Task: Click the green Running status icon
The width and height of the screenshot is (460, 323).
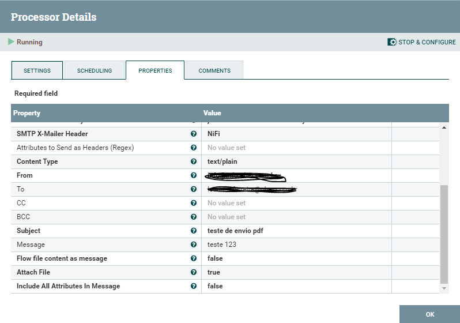Action: 11,42
